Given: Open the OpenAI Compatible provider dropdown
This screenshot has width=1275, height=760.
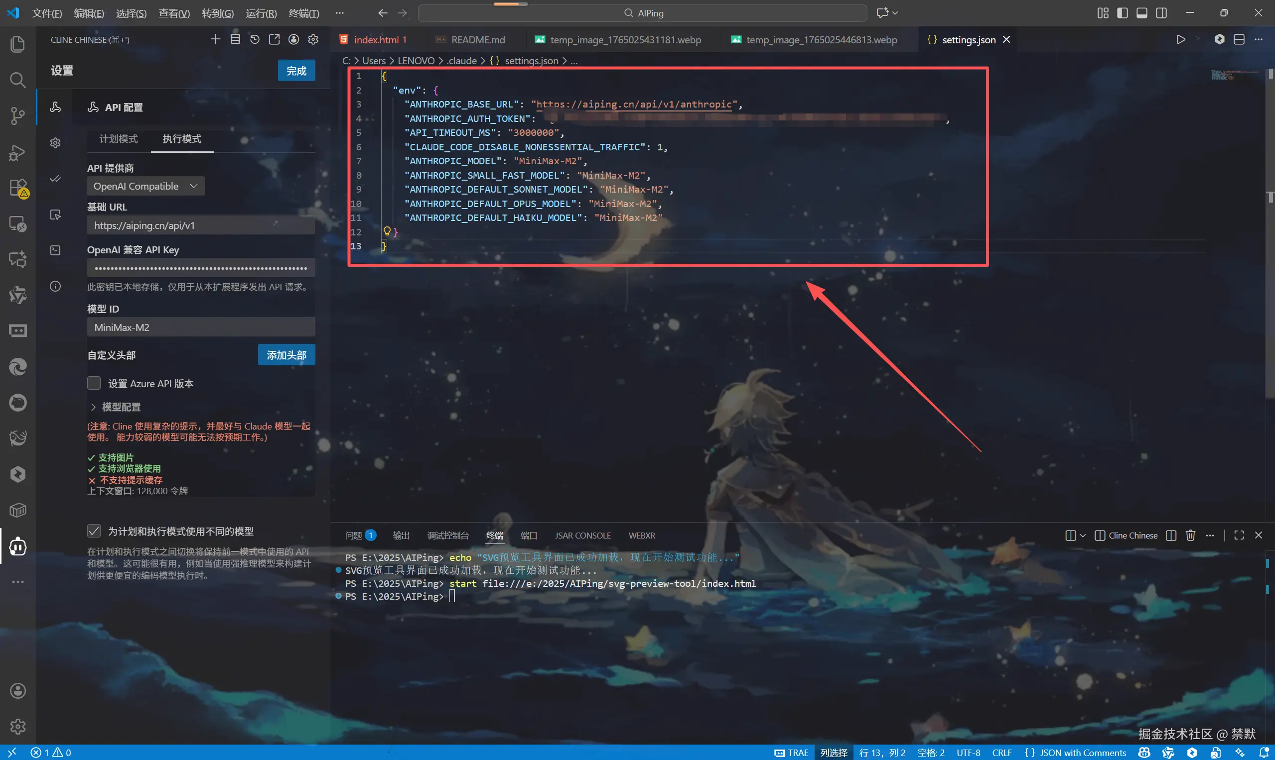Looking at the screenshot, I should [145, 186].
